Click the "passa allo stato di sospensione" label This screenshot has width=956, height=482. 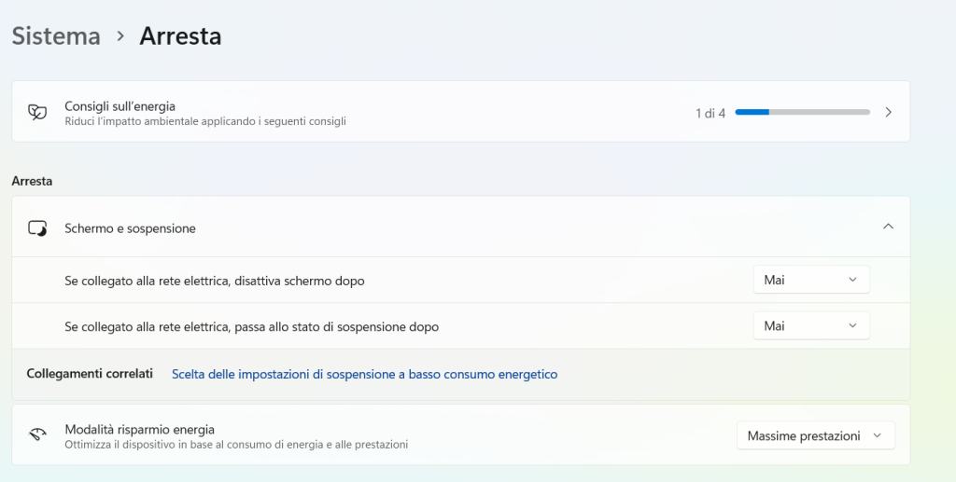click(x=251, y=327)
